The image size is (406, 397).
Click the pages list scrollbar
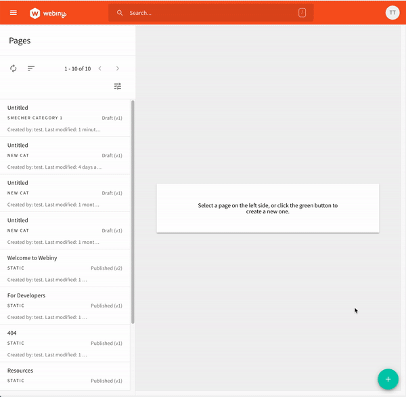(133, 212)
